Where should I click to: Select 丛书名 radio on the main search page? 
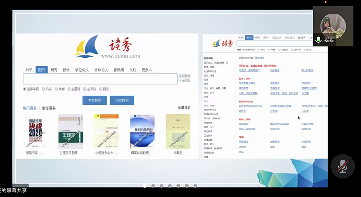coord(85,89)
